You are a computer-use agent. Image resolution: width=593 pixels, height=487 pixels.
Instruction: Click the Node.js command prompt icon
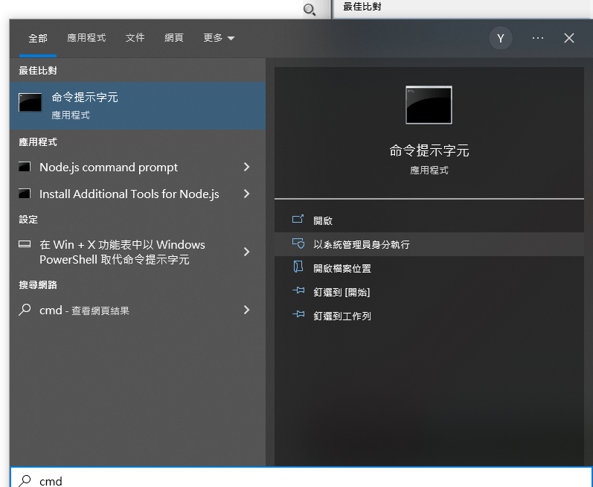[x=25, y=168]
